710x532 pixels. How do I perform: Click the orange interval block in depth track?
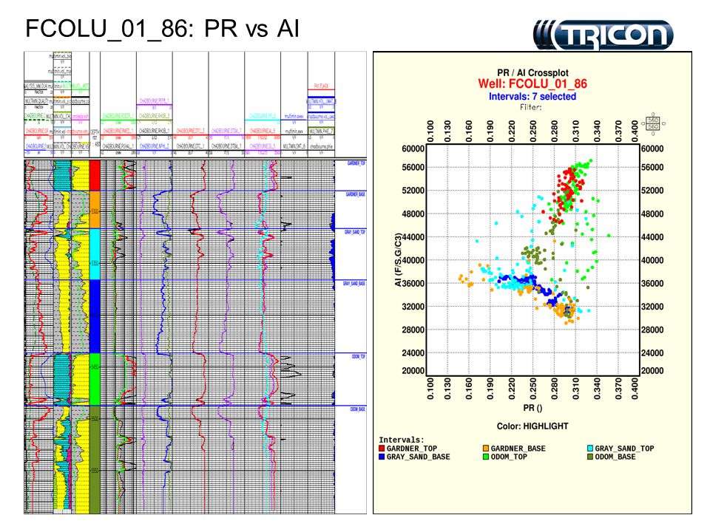click(95, 209)
